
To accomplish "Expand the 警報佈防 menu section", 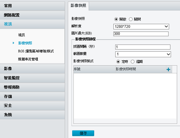I will [x=32, y=87].
